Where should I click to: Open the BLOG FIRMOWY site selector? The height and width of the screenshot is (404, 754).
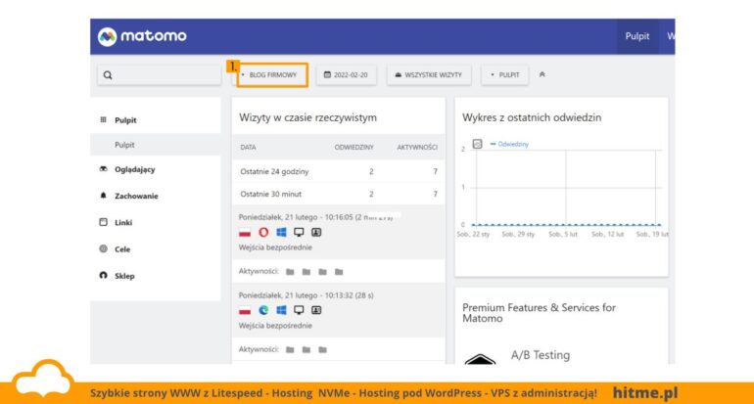coord(272,75)
